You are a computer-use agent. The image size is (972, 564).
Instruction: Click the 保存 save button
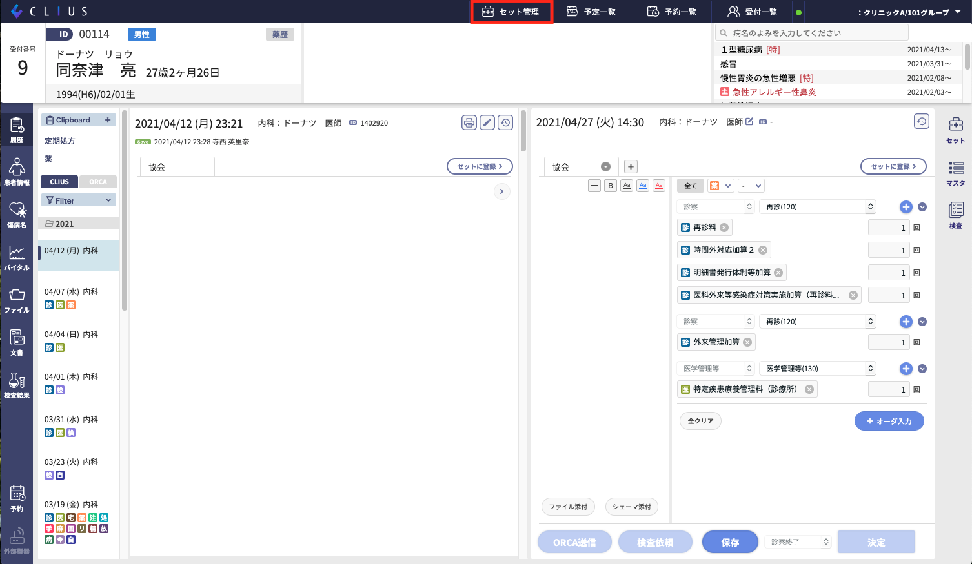click(730, 542)
